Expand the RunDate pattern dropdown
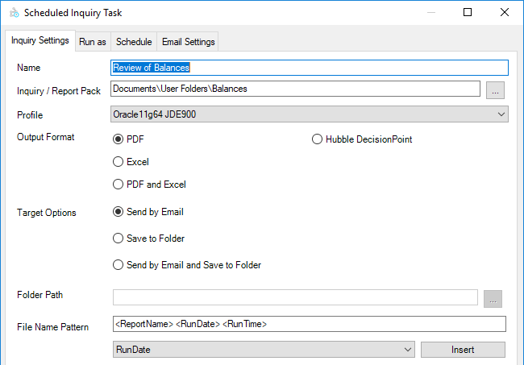The height and width of the screenshot is (365, 524). coord(264,350)
